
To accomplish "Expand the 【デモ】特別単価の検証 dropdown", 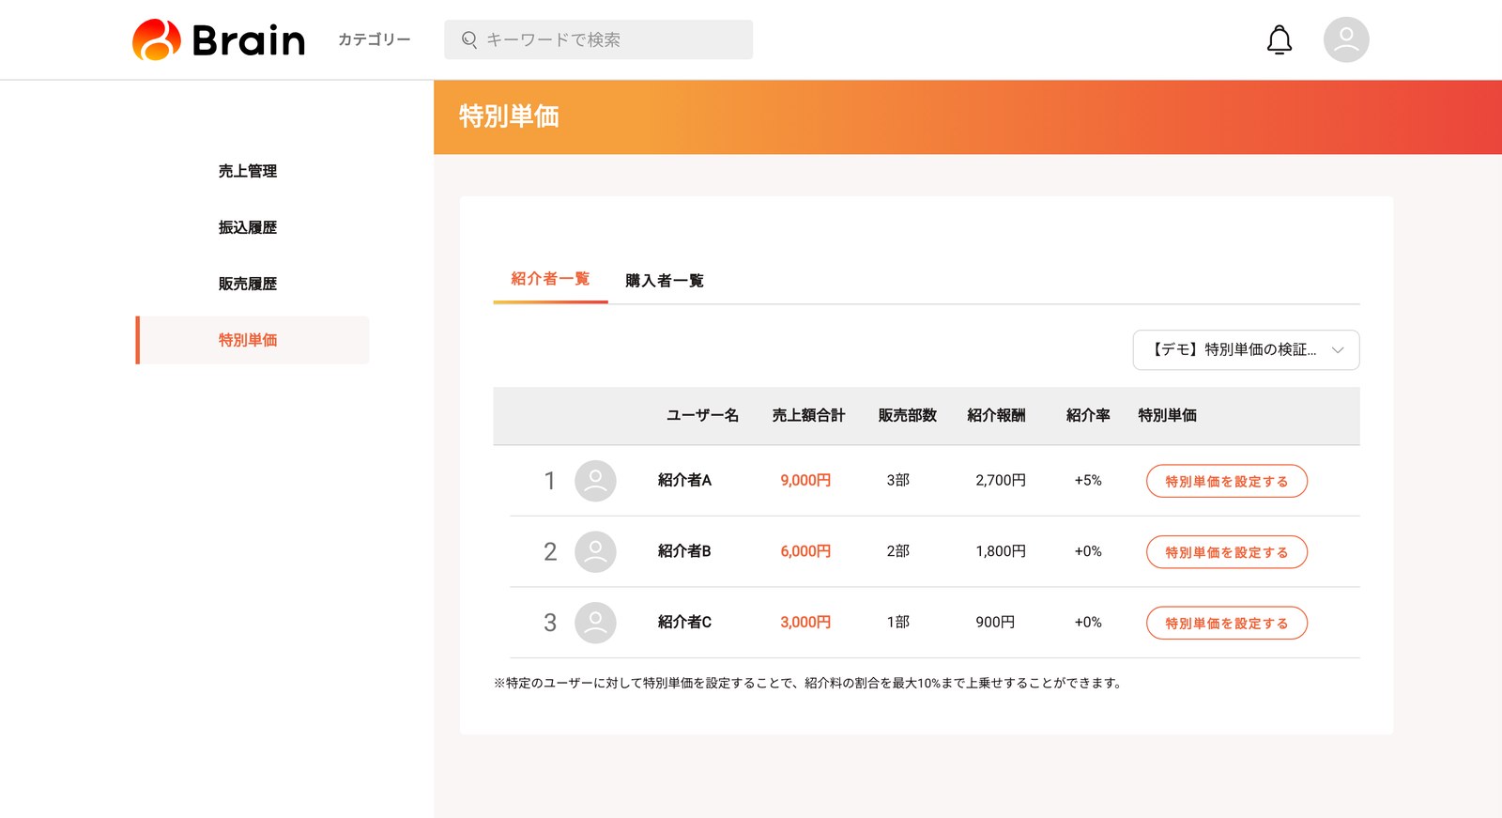I will tap(1246, 350).
